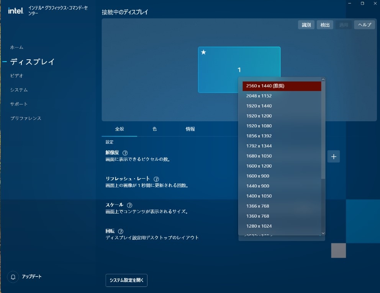Click the resolution list scroll-up arrow
This screenshot has width=380, height=293.
point(323,79)
